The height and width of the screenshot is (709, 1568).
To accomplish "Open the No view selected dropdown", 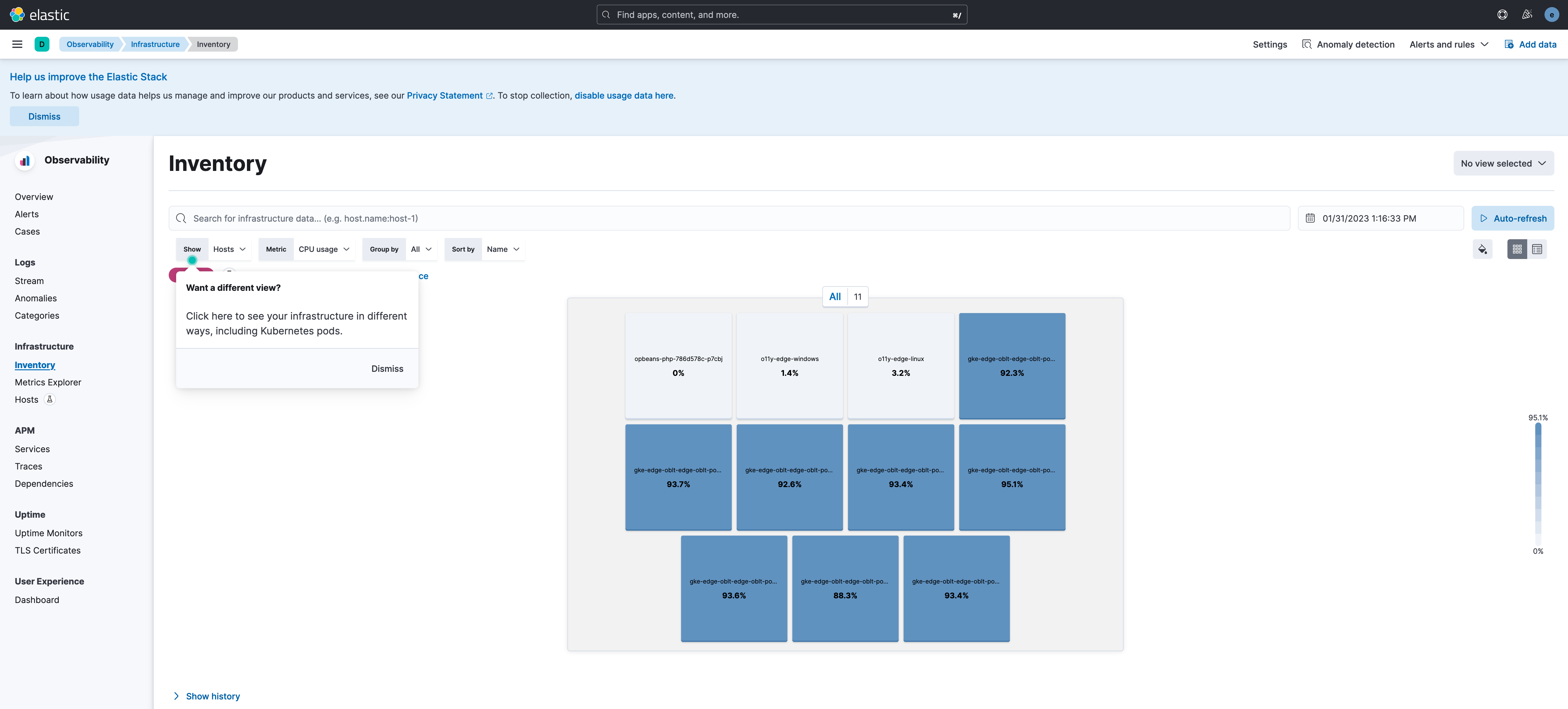I will [1503, 163].
